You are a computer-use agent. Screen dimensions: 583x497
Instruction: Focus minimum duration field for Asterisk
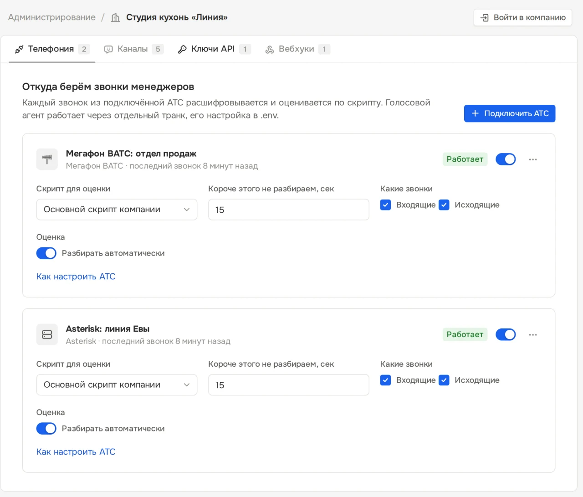click(289, 385)
